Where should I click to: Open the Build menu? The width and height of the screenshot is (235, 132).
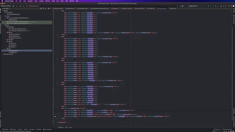pyautogui.click(x=53, y=1)
